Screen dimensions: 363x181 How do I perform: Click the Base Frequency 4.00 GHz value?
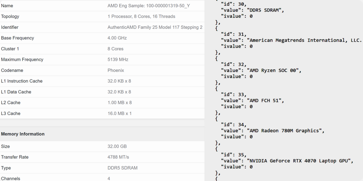[117, 38]
